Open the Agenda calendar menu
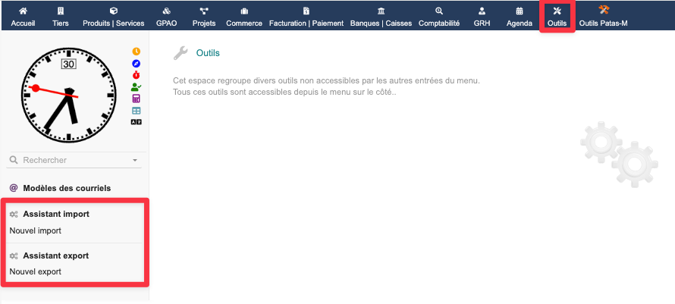The height and width of the screenshot is (304, 675). point(520,17)
